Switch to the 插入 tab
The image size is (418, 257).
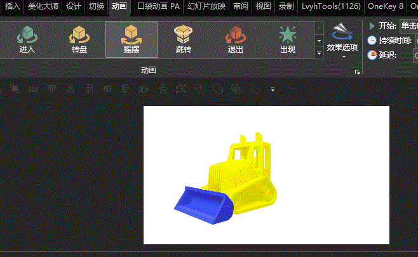13,6
